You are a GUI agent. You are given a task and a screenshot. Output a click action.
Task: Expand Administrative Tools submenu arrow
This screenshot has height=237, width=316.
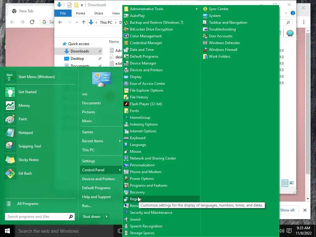pyautogui.click(x=197, y=9)
